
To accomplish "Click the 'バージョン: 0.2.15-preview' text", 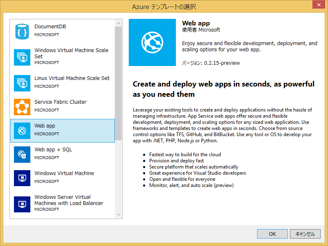I will click(211, 63).
